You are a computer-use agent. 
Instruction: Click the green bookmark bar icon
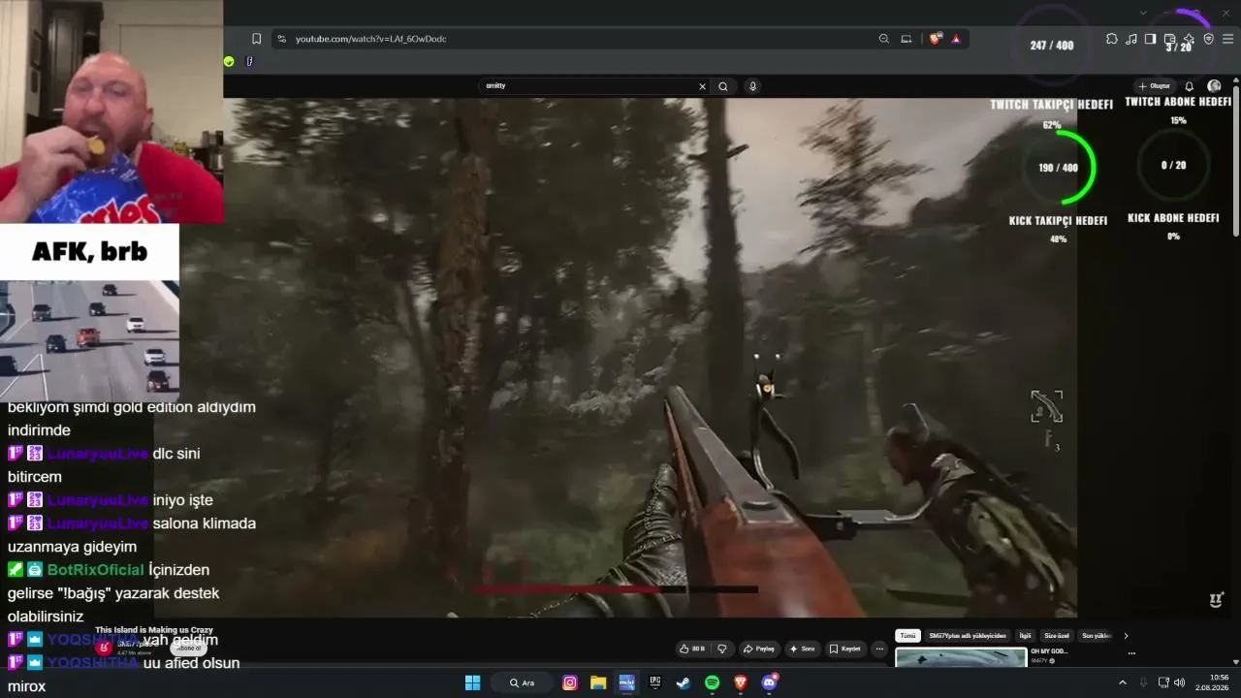(229, 61)
